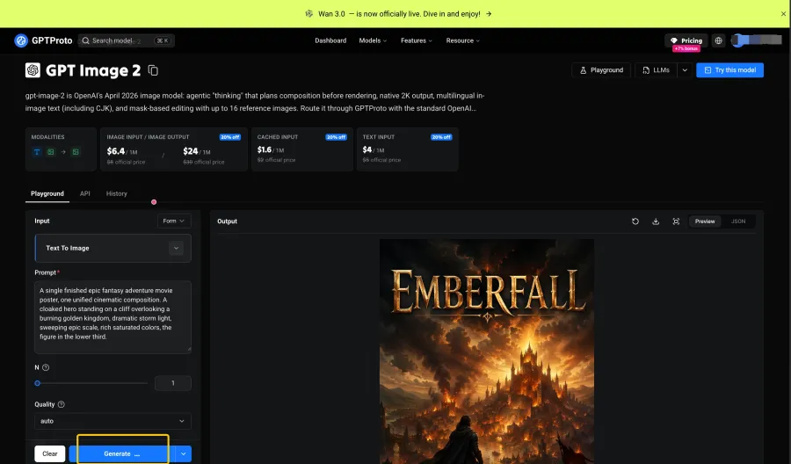The image size is (791, 464).
Task: Download the generated output image
Action: pyautogui.click(x=656, y=221)
